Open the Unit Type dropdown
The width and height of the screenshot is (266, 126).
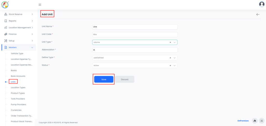click(175, 42)
